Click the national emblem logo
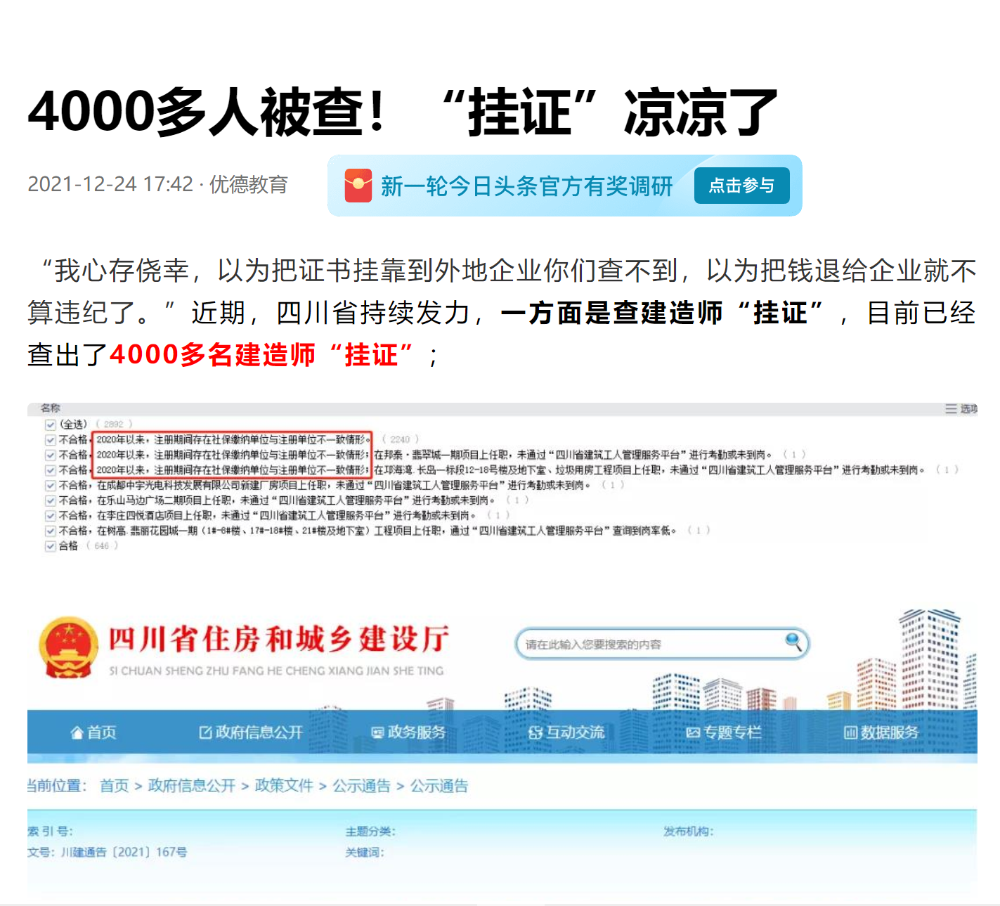1000x906 pixels. [68, 647]
